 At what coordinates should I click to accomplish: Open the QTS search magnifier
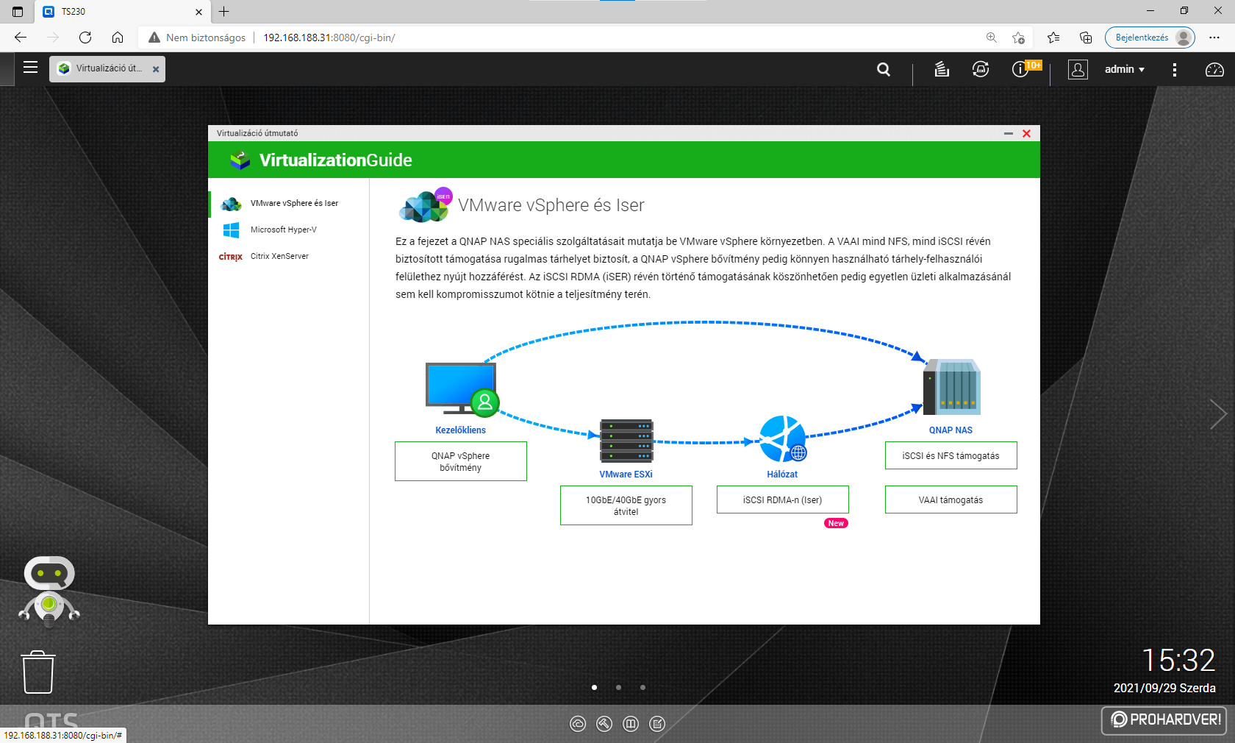(x=884, y=69)
